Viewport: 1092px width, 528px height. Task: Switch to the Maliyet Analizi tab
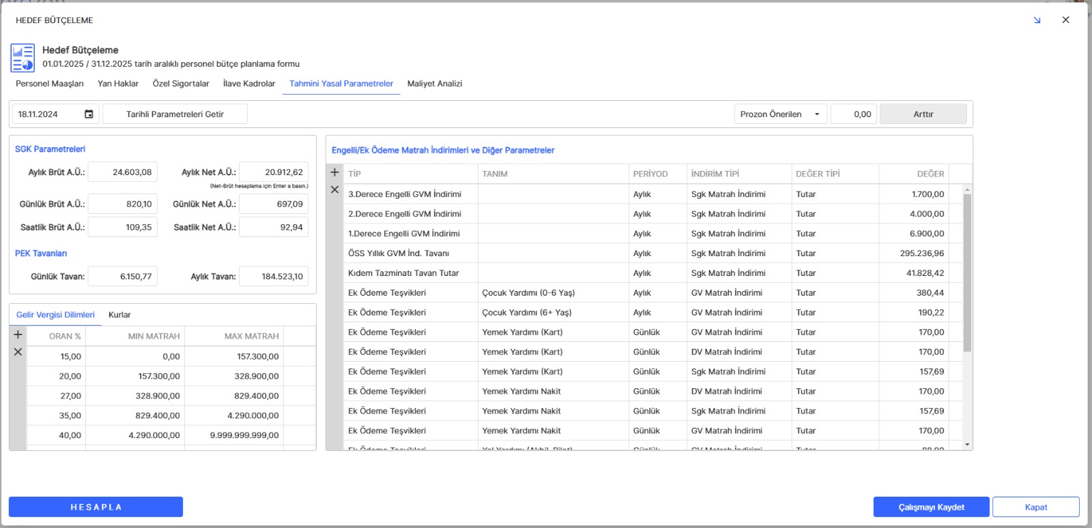tap(434, 84)
